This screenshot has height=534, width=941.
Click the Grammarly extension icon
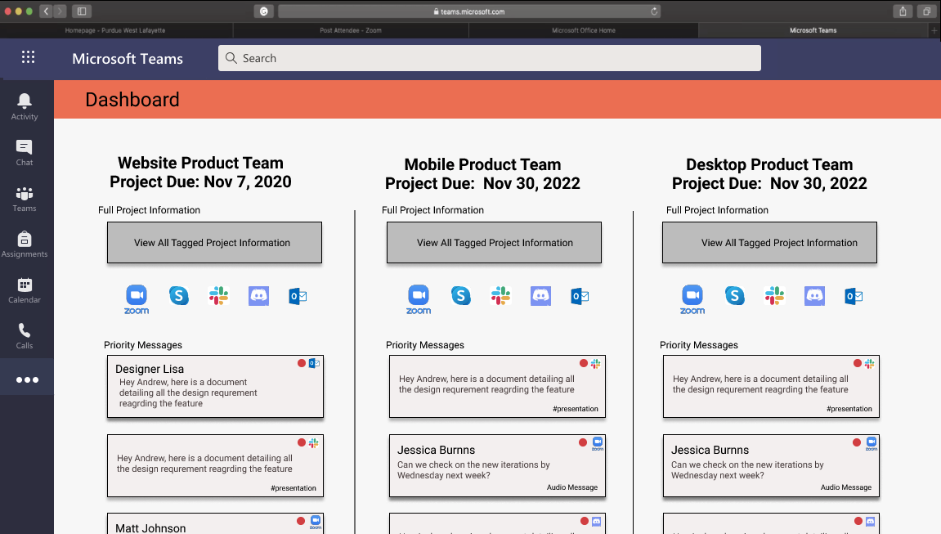[263, 11]
